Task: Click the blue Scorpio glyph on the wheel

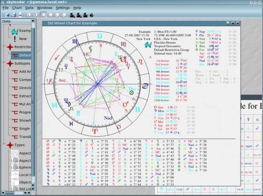Action: 75,41
